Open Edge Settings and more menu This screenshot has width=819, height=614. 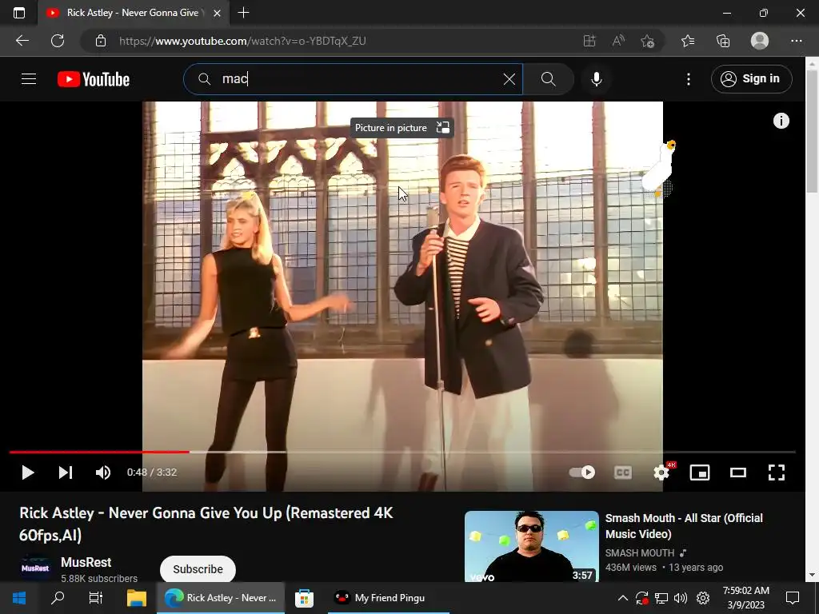pyautogui.click(x=796, y=41)
